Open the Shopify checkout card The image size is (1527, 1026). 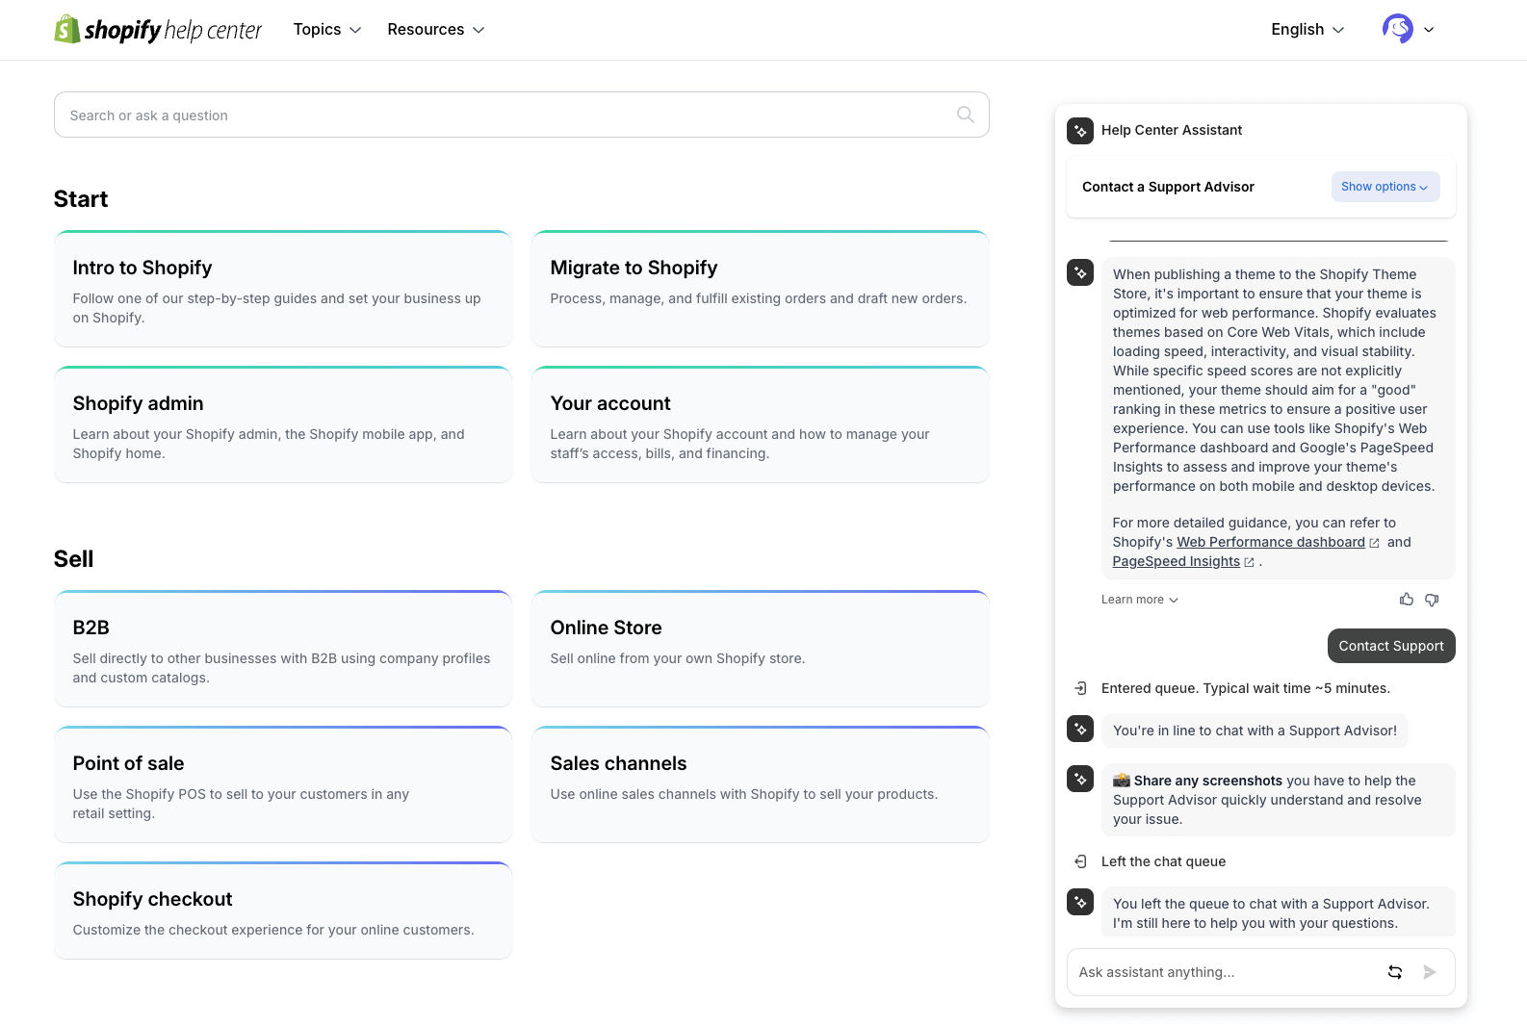coord(283,911)
